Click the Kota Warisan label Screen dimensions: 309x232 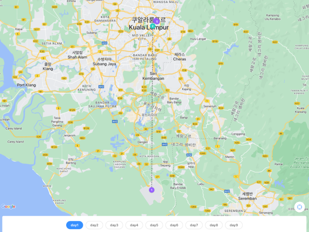(x=149, y=156)
